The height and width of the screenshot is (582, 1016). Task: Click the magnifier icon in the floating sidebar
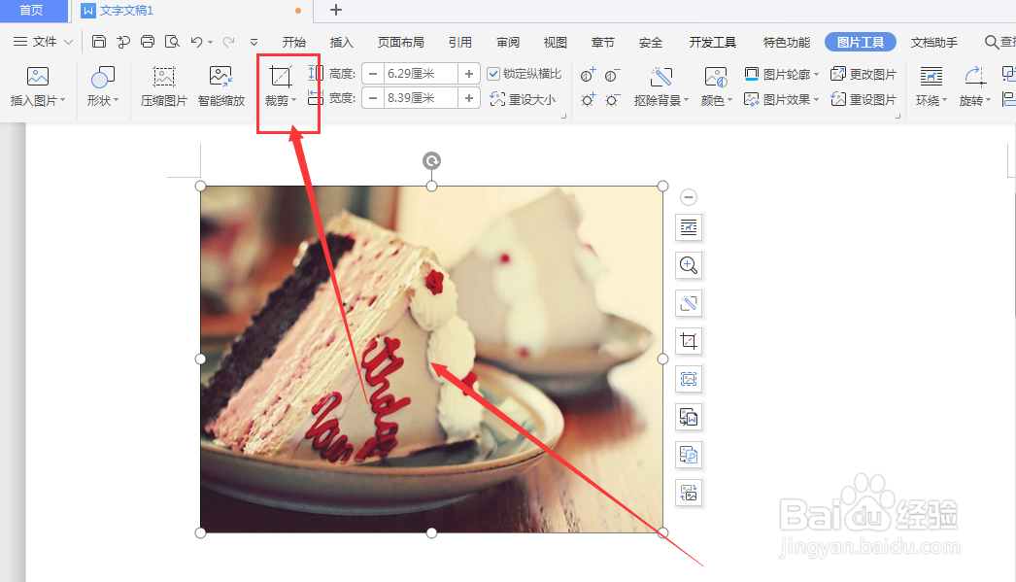click(689, 264)
